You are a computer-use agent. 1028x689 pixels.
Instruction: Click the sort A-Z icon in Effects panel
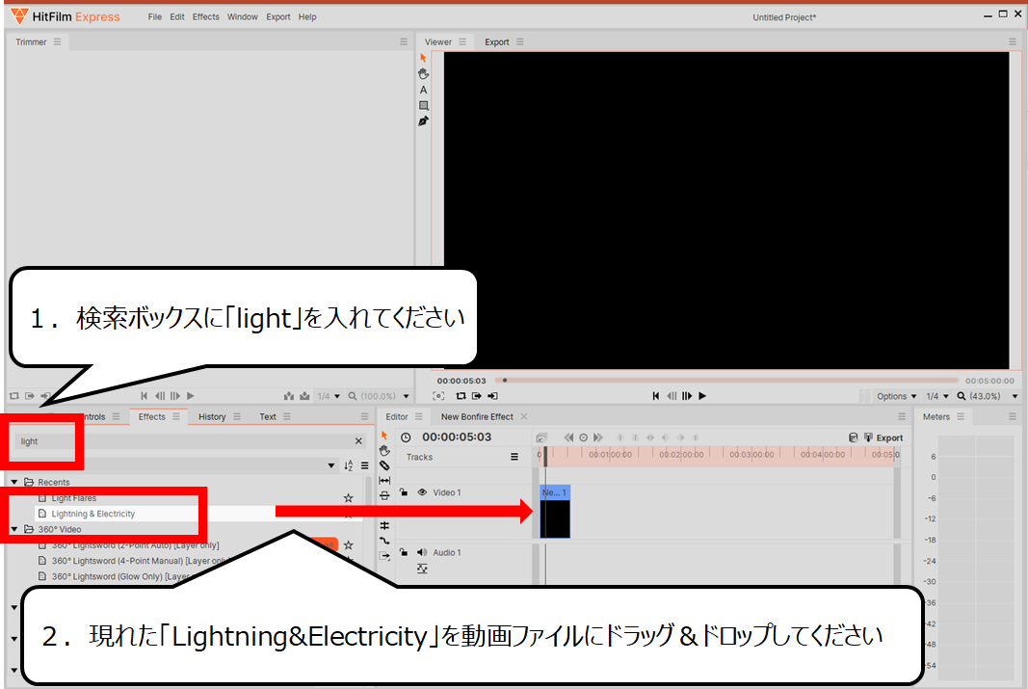(x=348, y=465)
